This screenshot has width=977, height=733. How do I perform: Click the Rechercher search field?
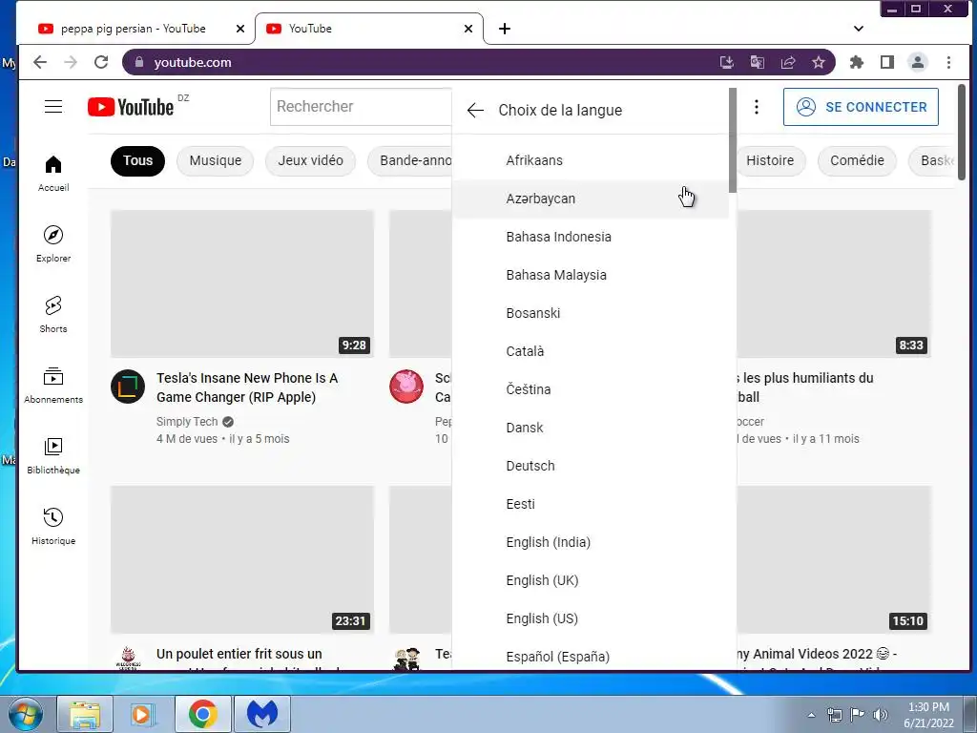pyautogui.click(x=362, y=107)
